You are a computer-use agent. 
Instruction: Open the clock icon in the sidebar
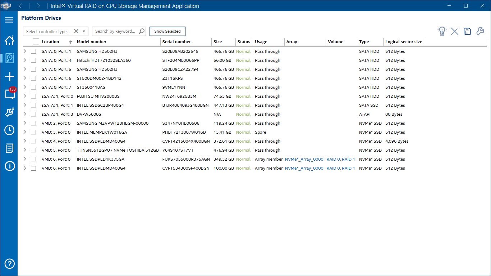coord(9,130)
